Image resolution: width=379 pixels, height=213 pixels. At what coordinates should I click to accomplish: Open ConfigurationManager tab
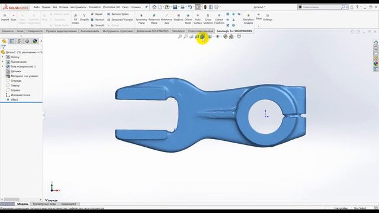(20, 41)
